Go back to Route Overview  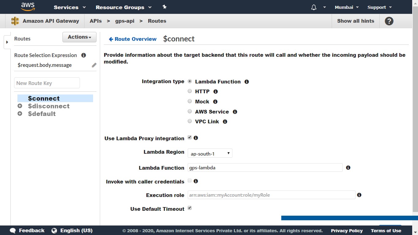(133, 39)
